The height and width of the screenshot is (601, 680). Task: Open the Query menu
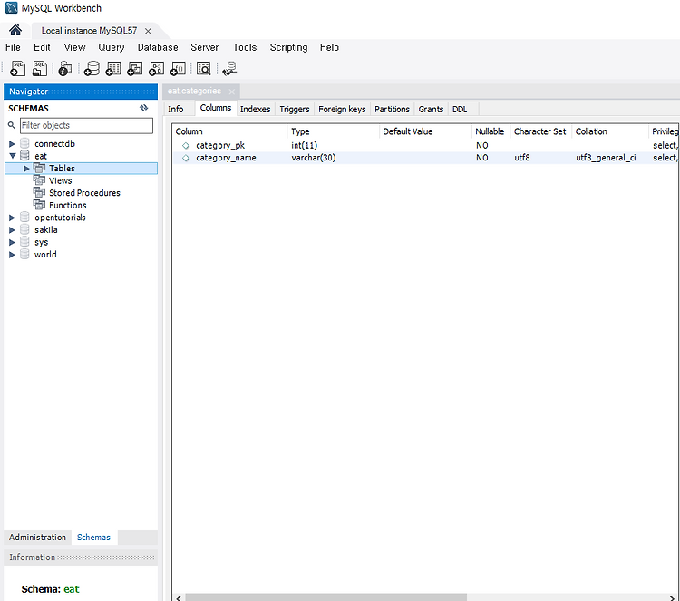click(112, 47)
